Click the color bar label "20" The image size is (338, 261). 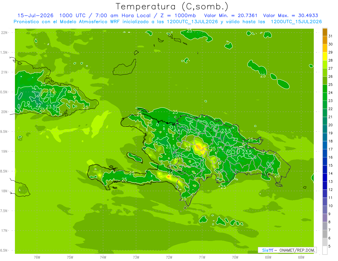click(331, 125)
